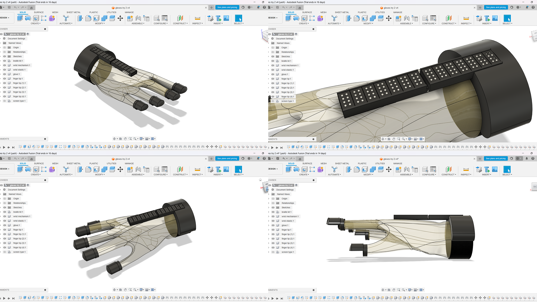This screenshot has width=537, height=302.
Task: Expand 'Sketches' folder in the close-up braille window browser
Action: tap(269, 56)
